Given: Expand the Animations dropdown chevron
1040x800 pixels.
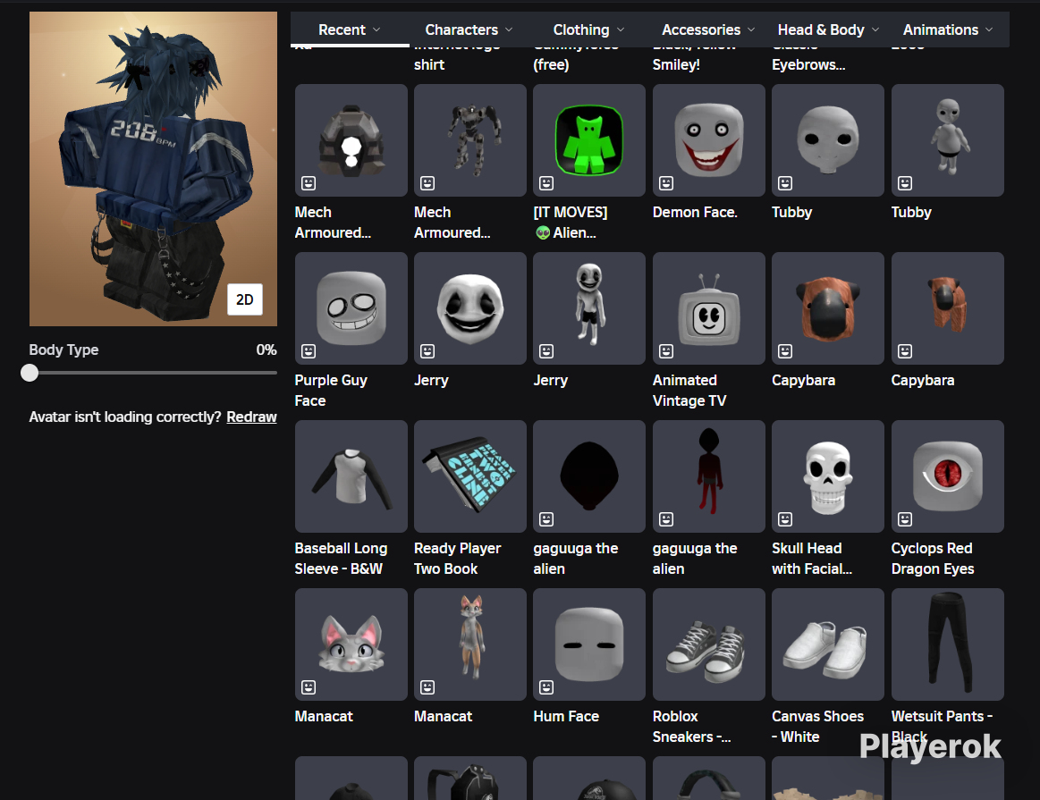Looking at the screenshot, I should [x=989, y=29].
